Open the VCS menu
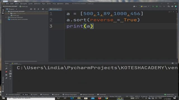The height and width of the screenshot is (100, 179). (54, 4)
